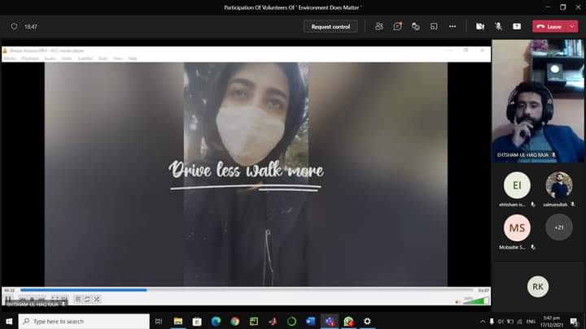Viewport: 586px width, 329px height.
Task: Open More actions ellipsis menu
Action: pos(453,26)
